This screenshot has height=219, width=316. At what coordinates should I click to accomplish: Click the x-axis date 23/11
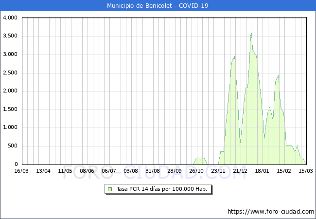click(218, 171)
